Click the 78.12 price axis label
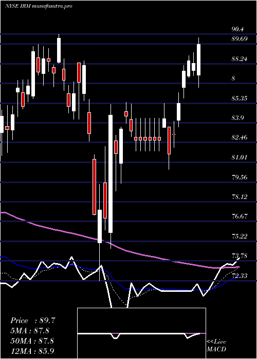Image resolution: width=257 pixels, height=359 pixels. [240, 197]
